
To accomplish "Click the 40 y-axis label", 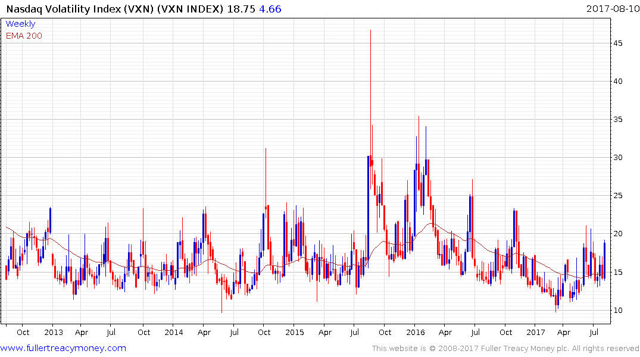I will 617,81.
